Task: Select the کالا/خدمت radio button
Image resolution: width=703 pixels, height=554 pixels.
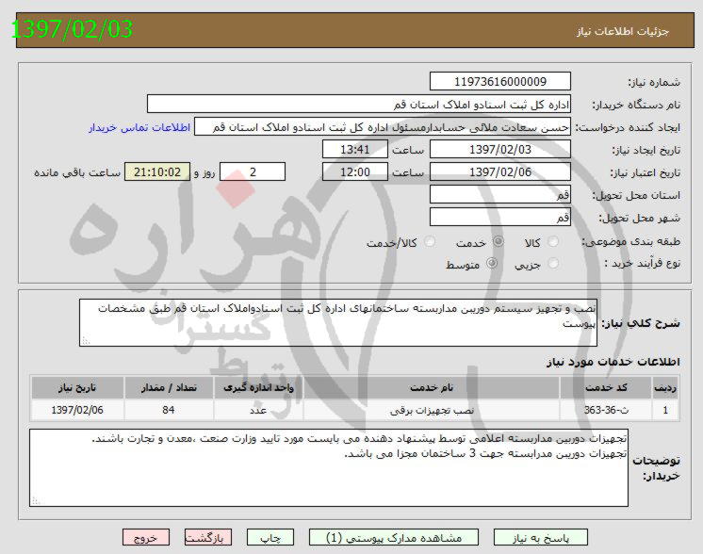Action: pos(430,241)
